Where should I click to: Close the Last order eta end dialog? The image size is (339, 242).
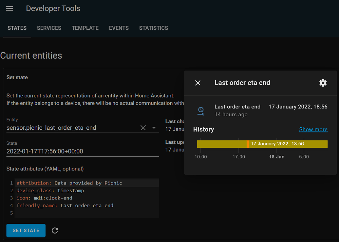(x=198, y=83)
